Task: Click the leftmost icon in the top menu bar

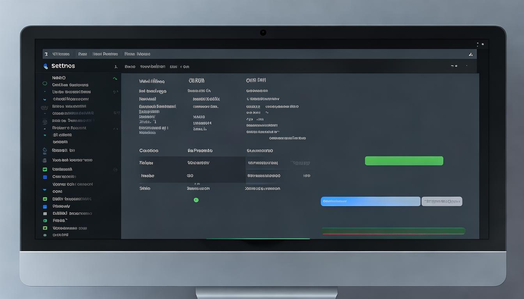Action: 46,54
